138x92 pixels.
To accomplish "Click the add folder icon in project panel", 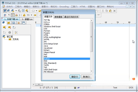I will coord(4,27).
